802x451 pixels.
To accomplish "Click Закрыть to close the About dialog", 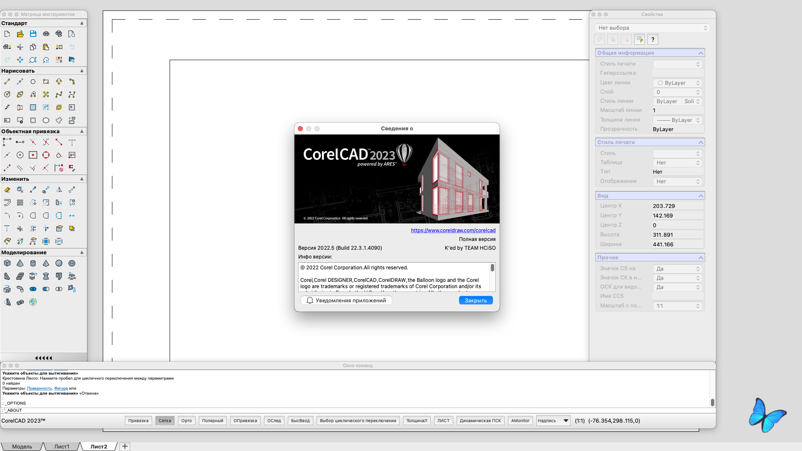I will coord(476,300).
